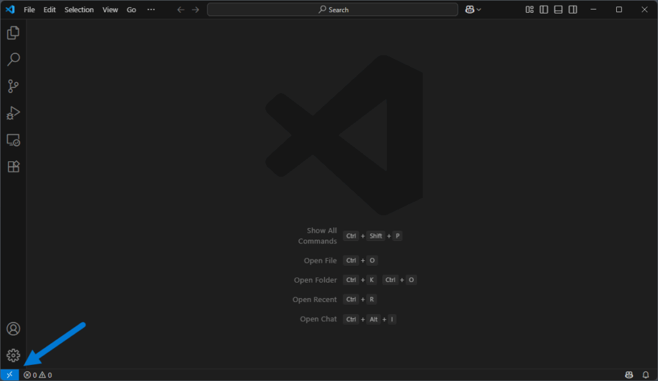Close the VS Code window
Image resolution: width=658 pixels, height=381 pixels.
coord(645,9)
